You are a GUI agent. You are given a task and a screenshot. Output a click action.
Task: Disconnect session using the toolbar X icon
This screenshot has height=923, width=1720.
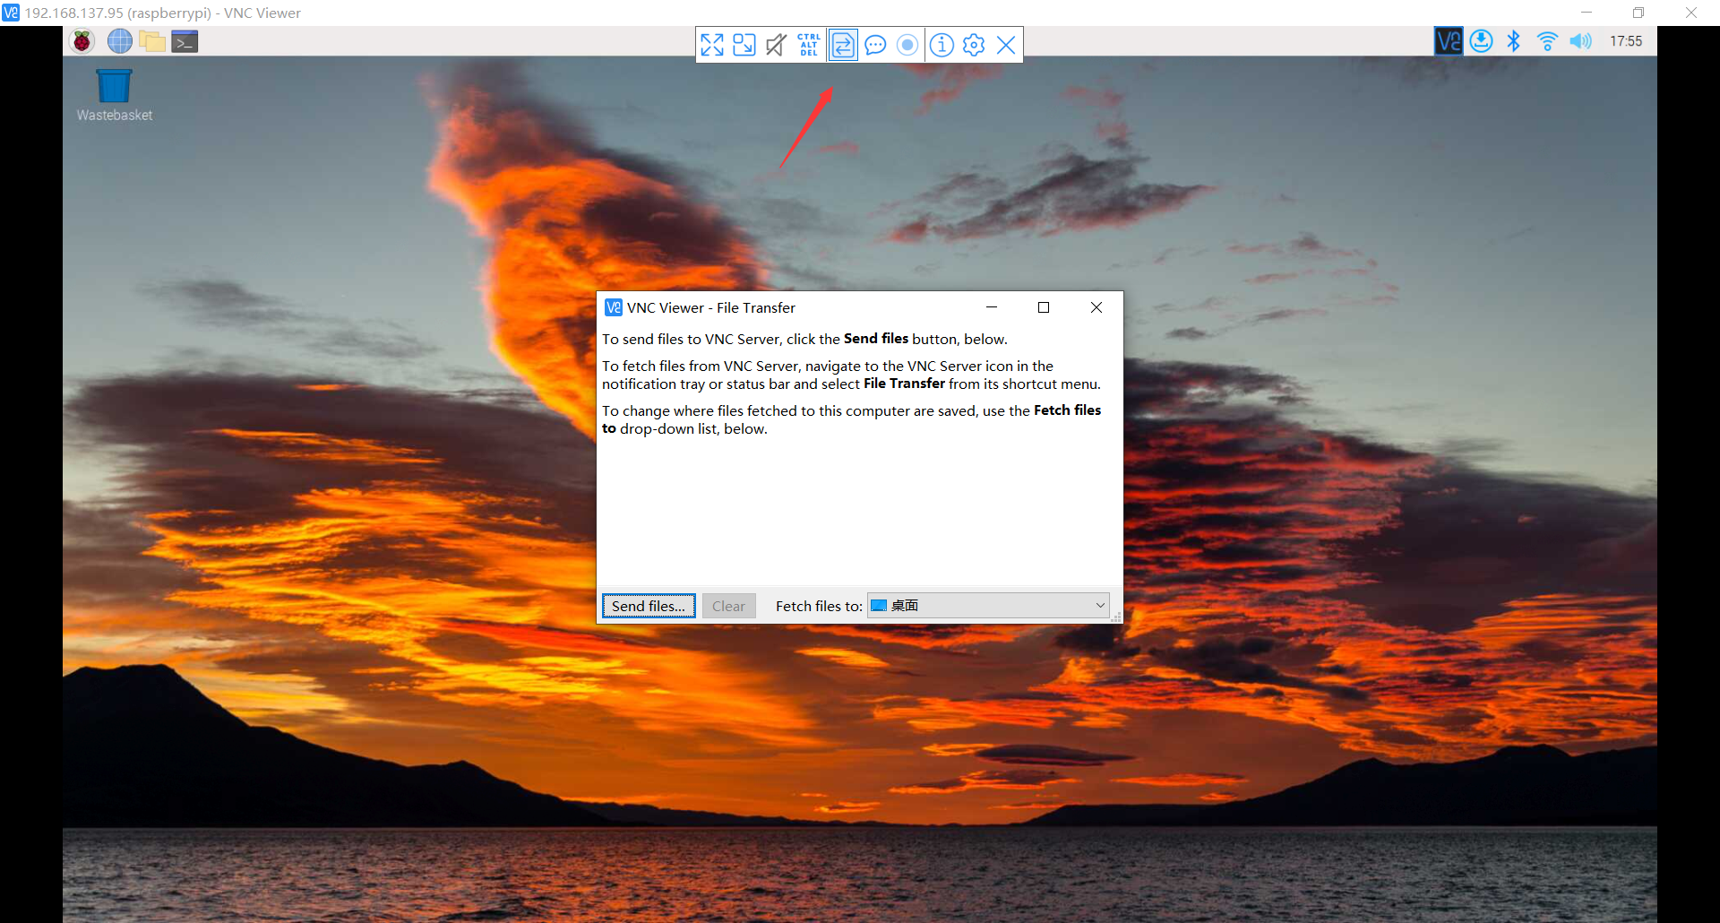(1006, 45)
